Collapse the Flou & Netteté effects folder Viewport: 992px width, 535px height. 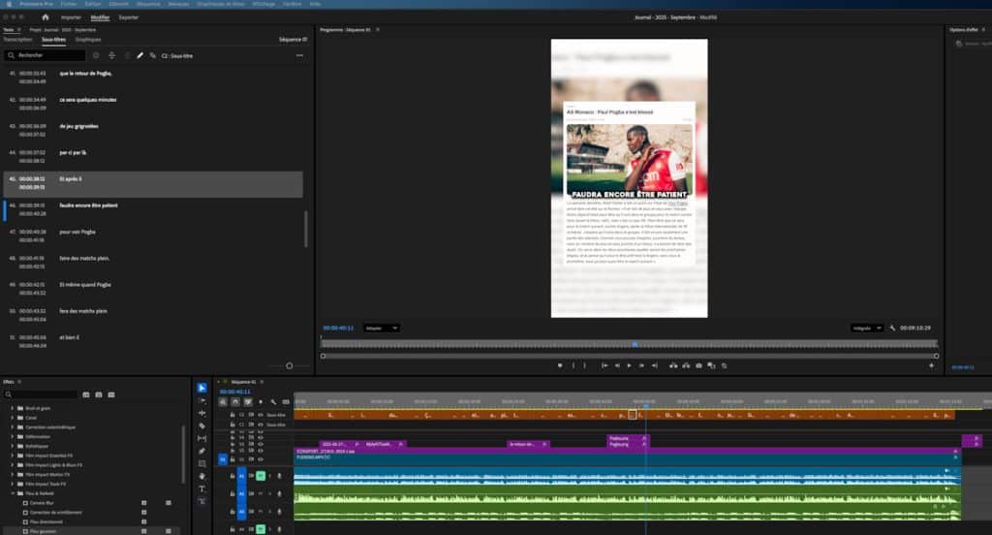(14, 493)
